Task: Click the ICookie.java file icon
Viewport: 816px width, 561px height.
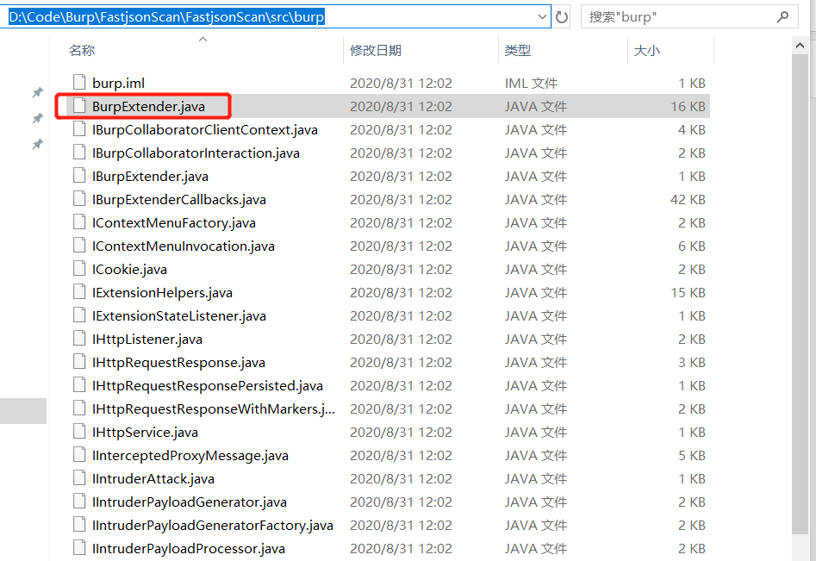Action: [x=78, y=269]
